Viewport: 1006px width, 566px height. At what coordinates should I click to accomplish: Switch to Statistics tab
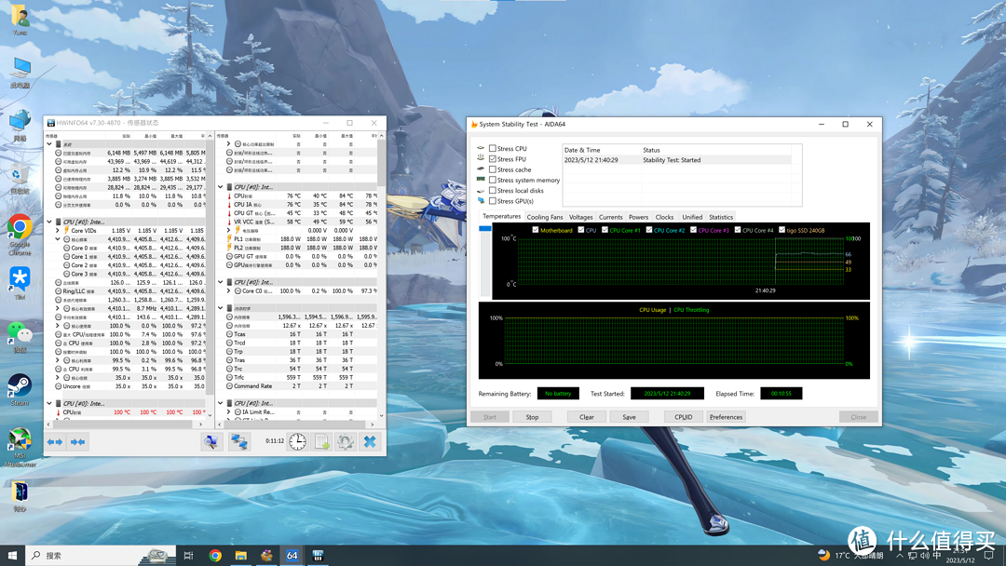click(x=720, y=217)
